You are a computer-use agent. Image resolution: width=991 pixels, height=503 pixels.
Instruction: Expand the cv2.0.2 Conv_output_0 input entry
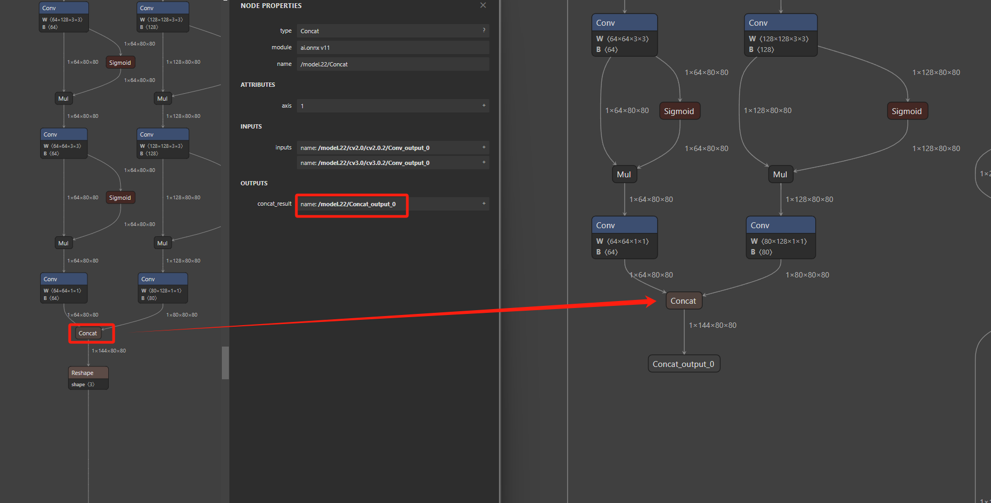[484, 147]
